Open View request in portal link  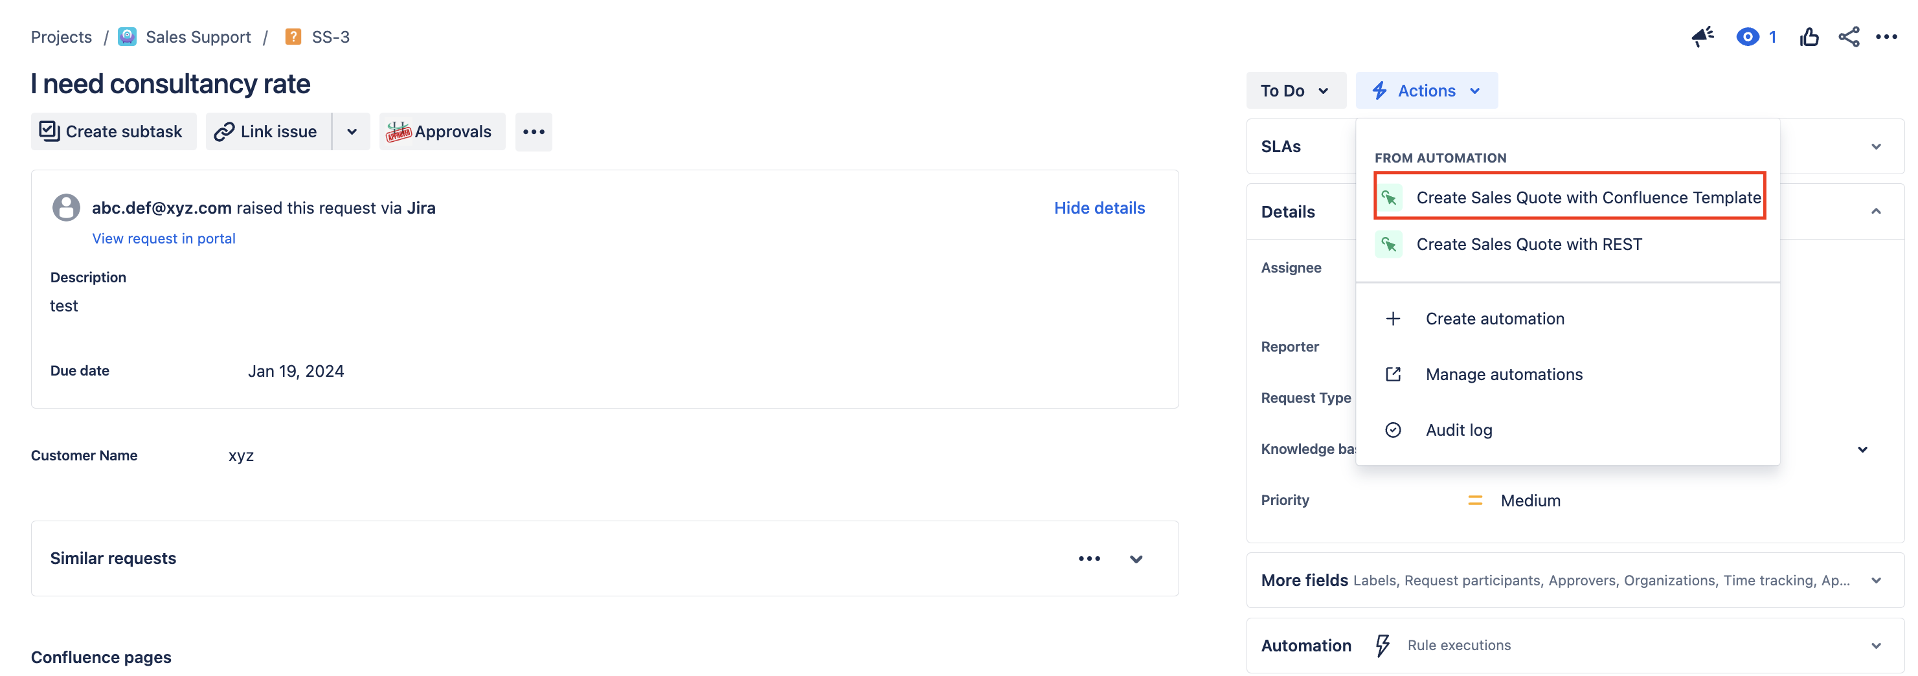coord(164,238)
